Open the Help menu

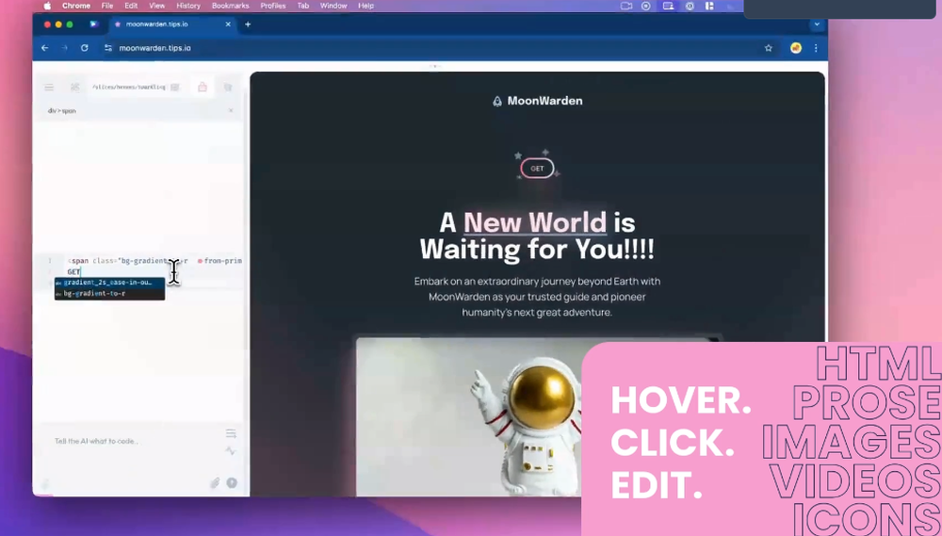click(365, 6)
